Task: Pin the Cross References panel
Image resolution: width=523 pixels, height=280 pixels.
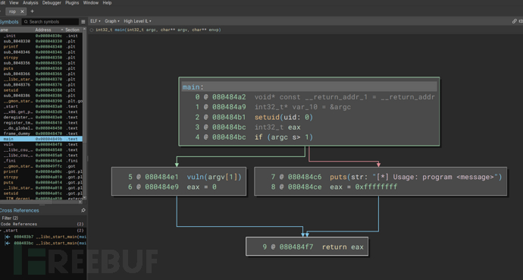Action: 83,210
